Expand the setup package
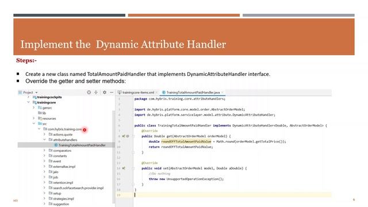 pos(44,193)
